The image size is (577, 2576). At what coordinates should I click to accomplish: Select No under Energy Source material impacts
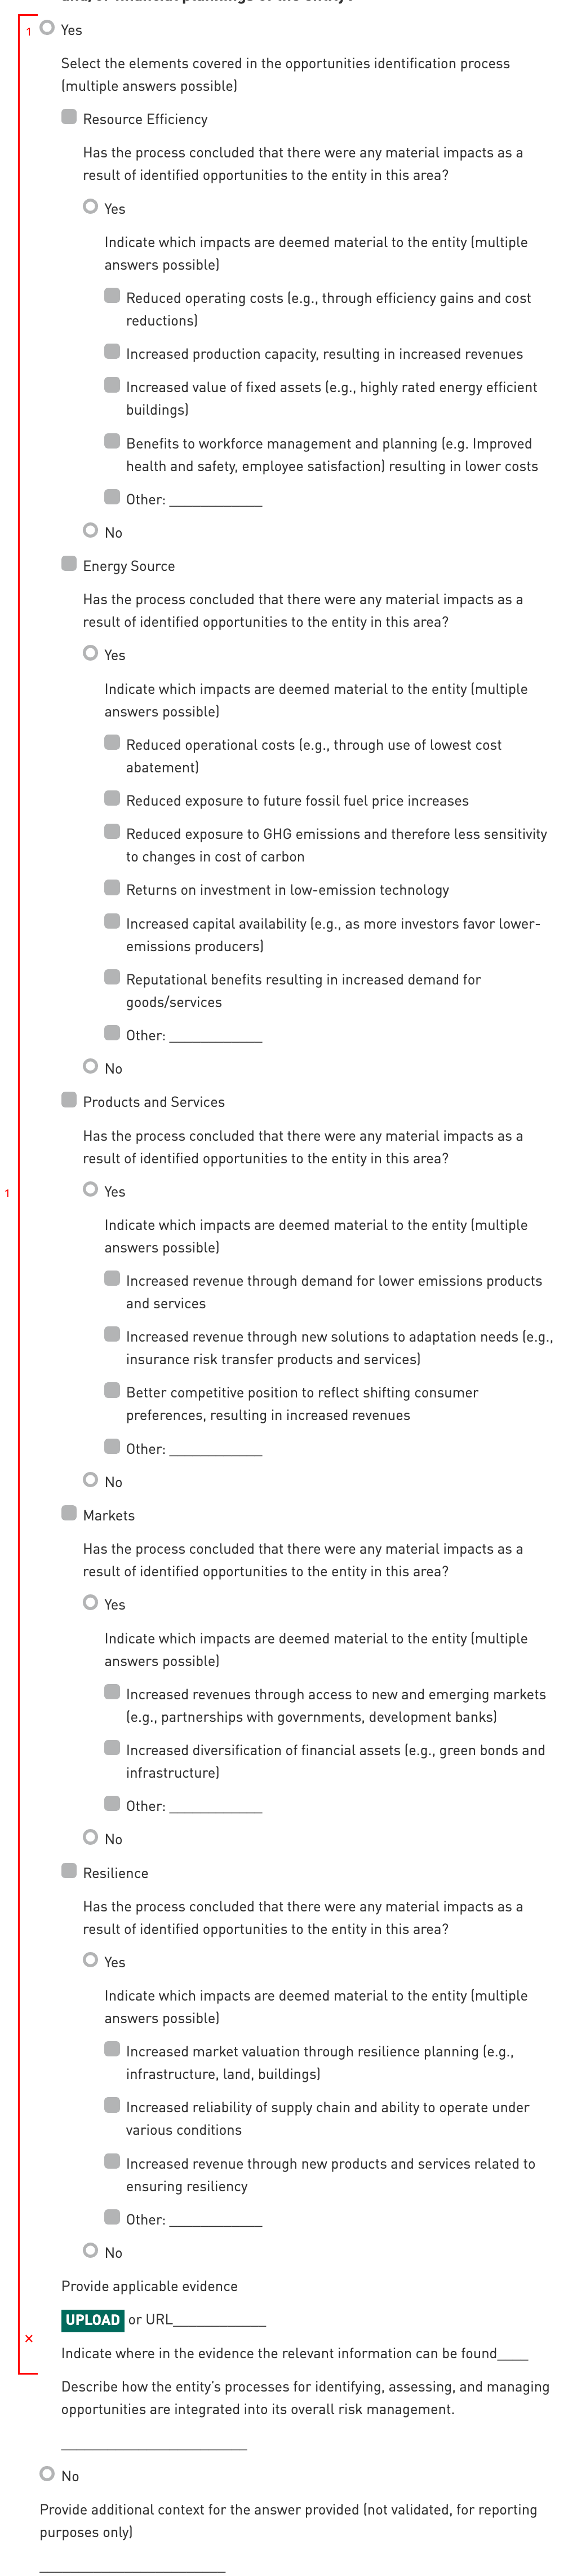click(91, 1066)
